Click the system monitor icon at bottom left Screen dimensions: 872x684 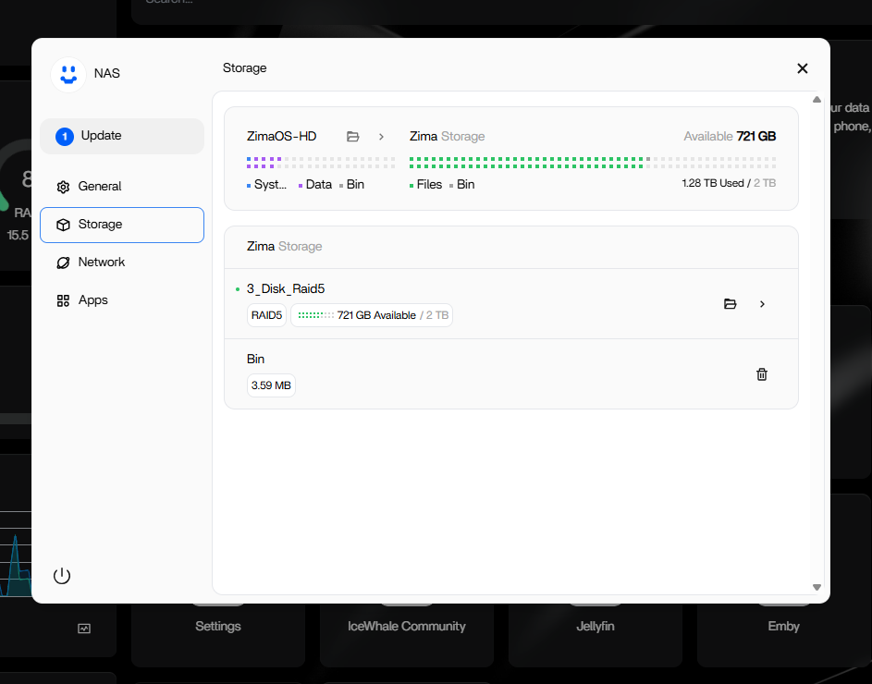click(84, 629)
